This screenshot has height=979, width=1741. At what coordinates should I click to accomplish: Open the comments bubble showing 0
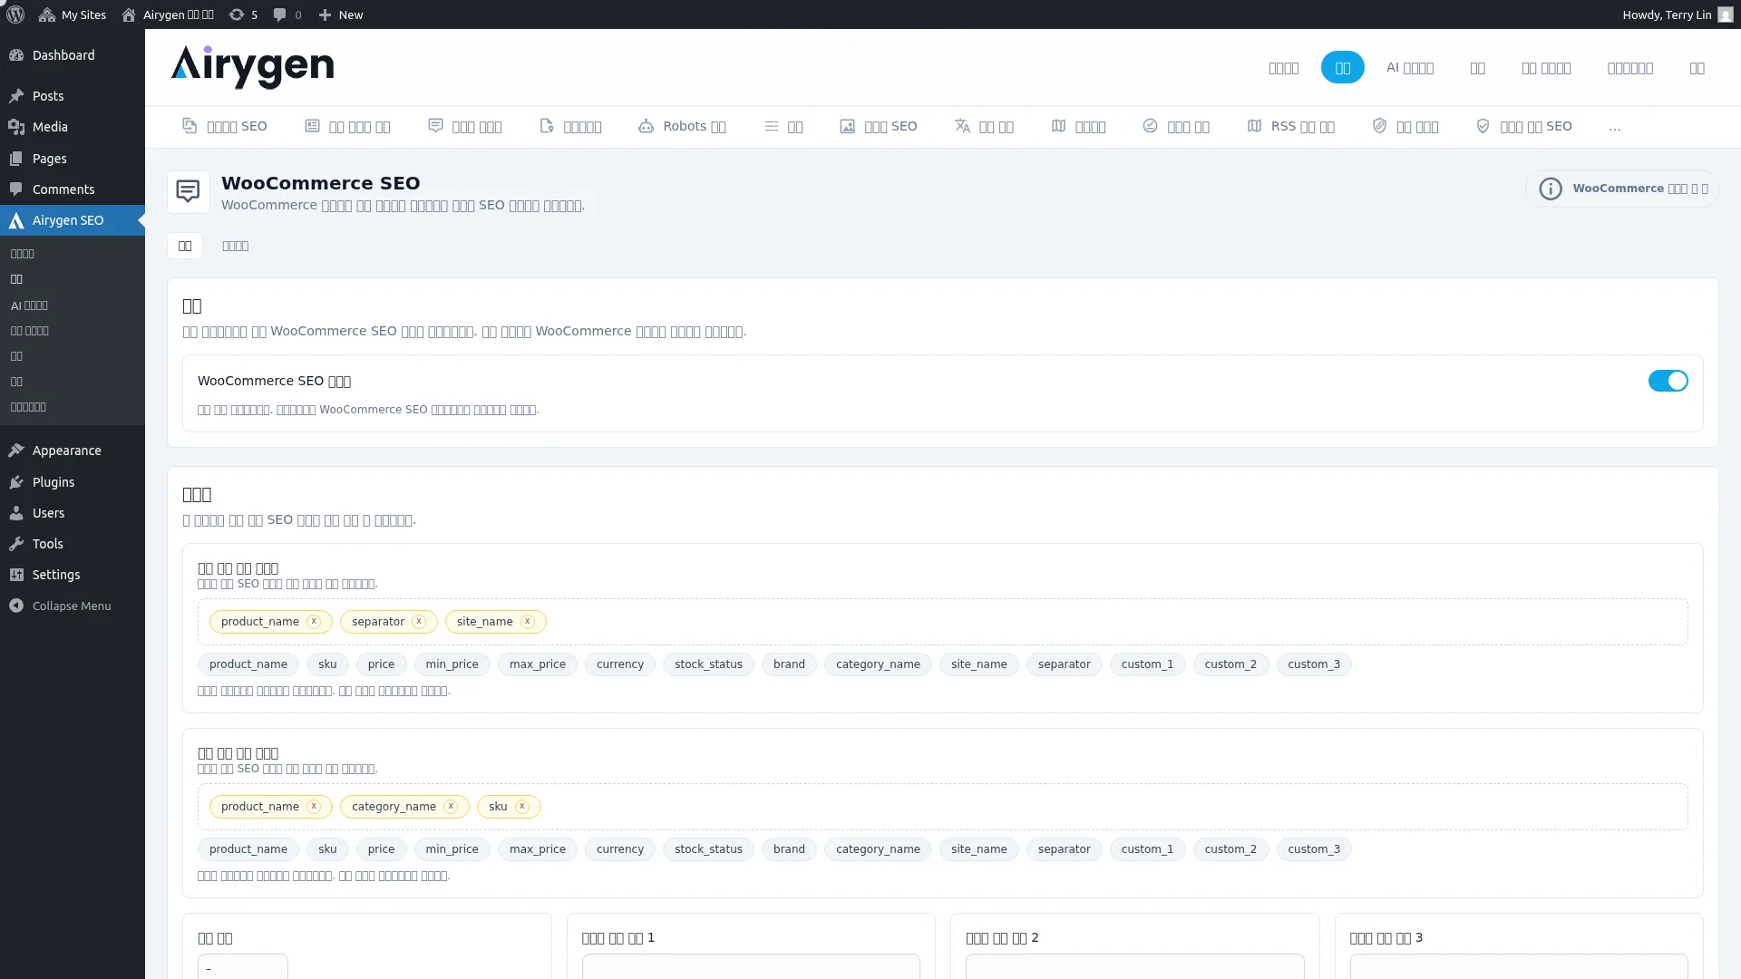pyautogui.click(x=287, y=15)
